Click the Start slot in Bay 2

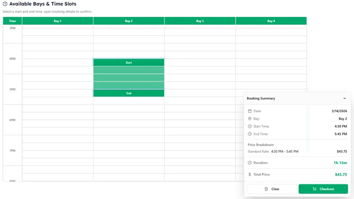pyautogui.click(x=129, y=62)
